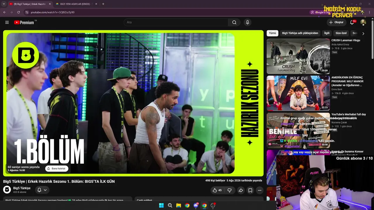Screen dimensions: 374x210
Task: Click the 498 kişi bekliyor text
Action: pyautogui.click(x=215, y=181)
